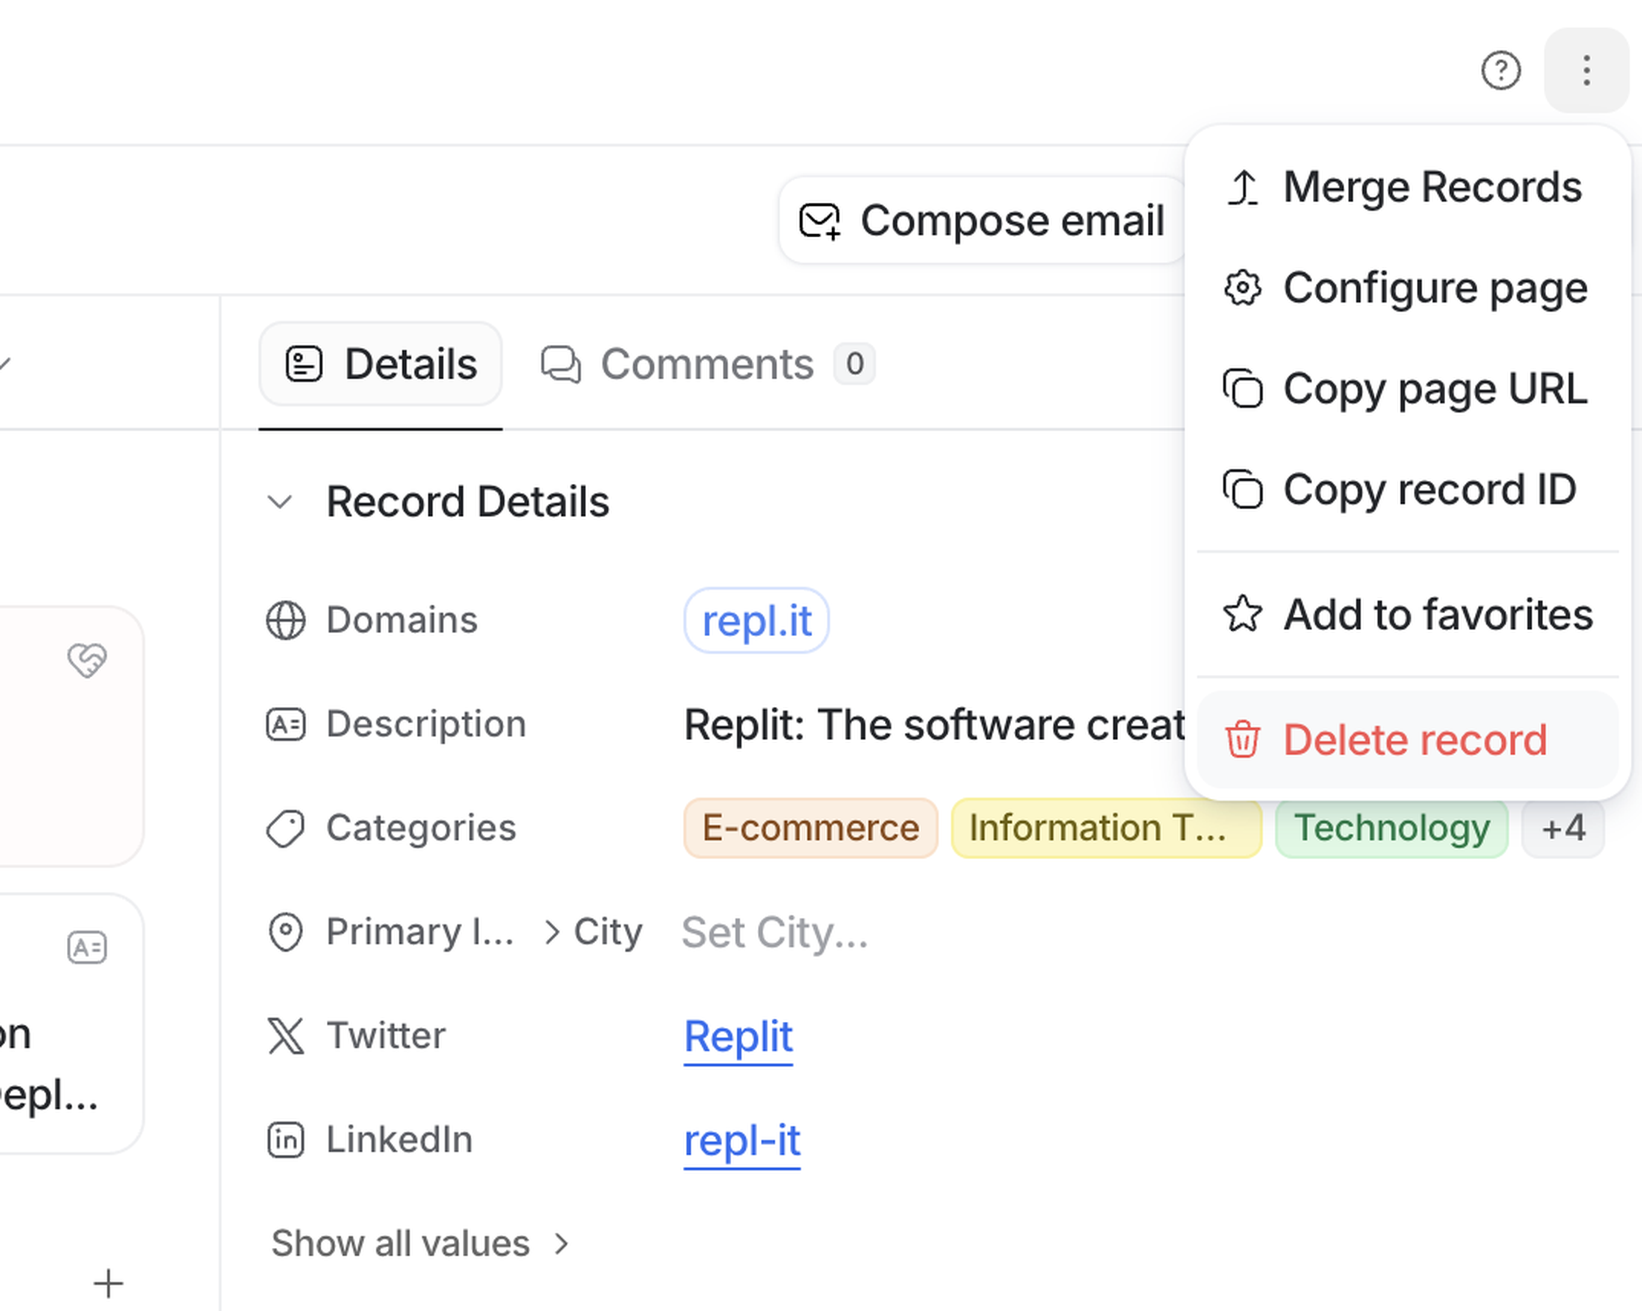
Task: Click the tag icon beside Categories
Action: point(286,828)
